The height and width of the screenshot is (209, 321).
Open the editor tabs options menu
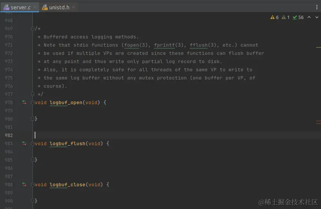pyautogui.click(x=317, y=7)
